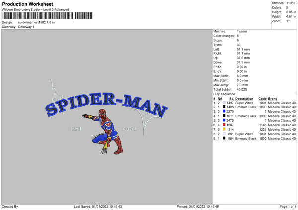Click the Width value 4.81 in
The height and width of the screenshot is (210, 298).
coord(291,17)
